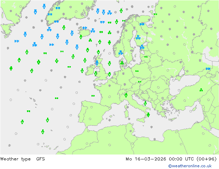Select the '00:00 UTC' time text
Screen dimensions: 219x169
coord(181,159)
